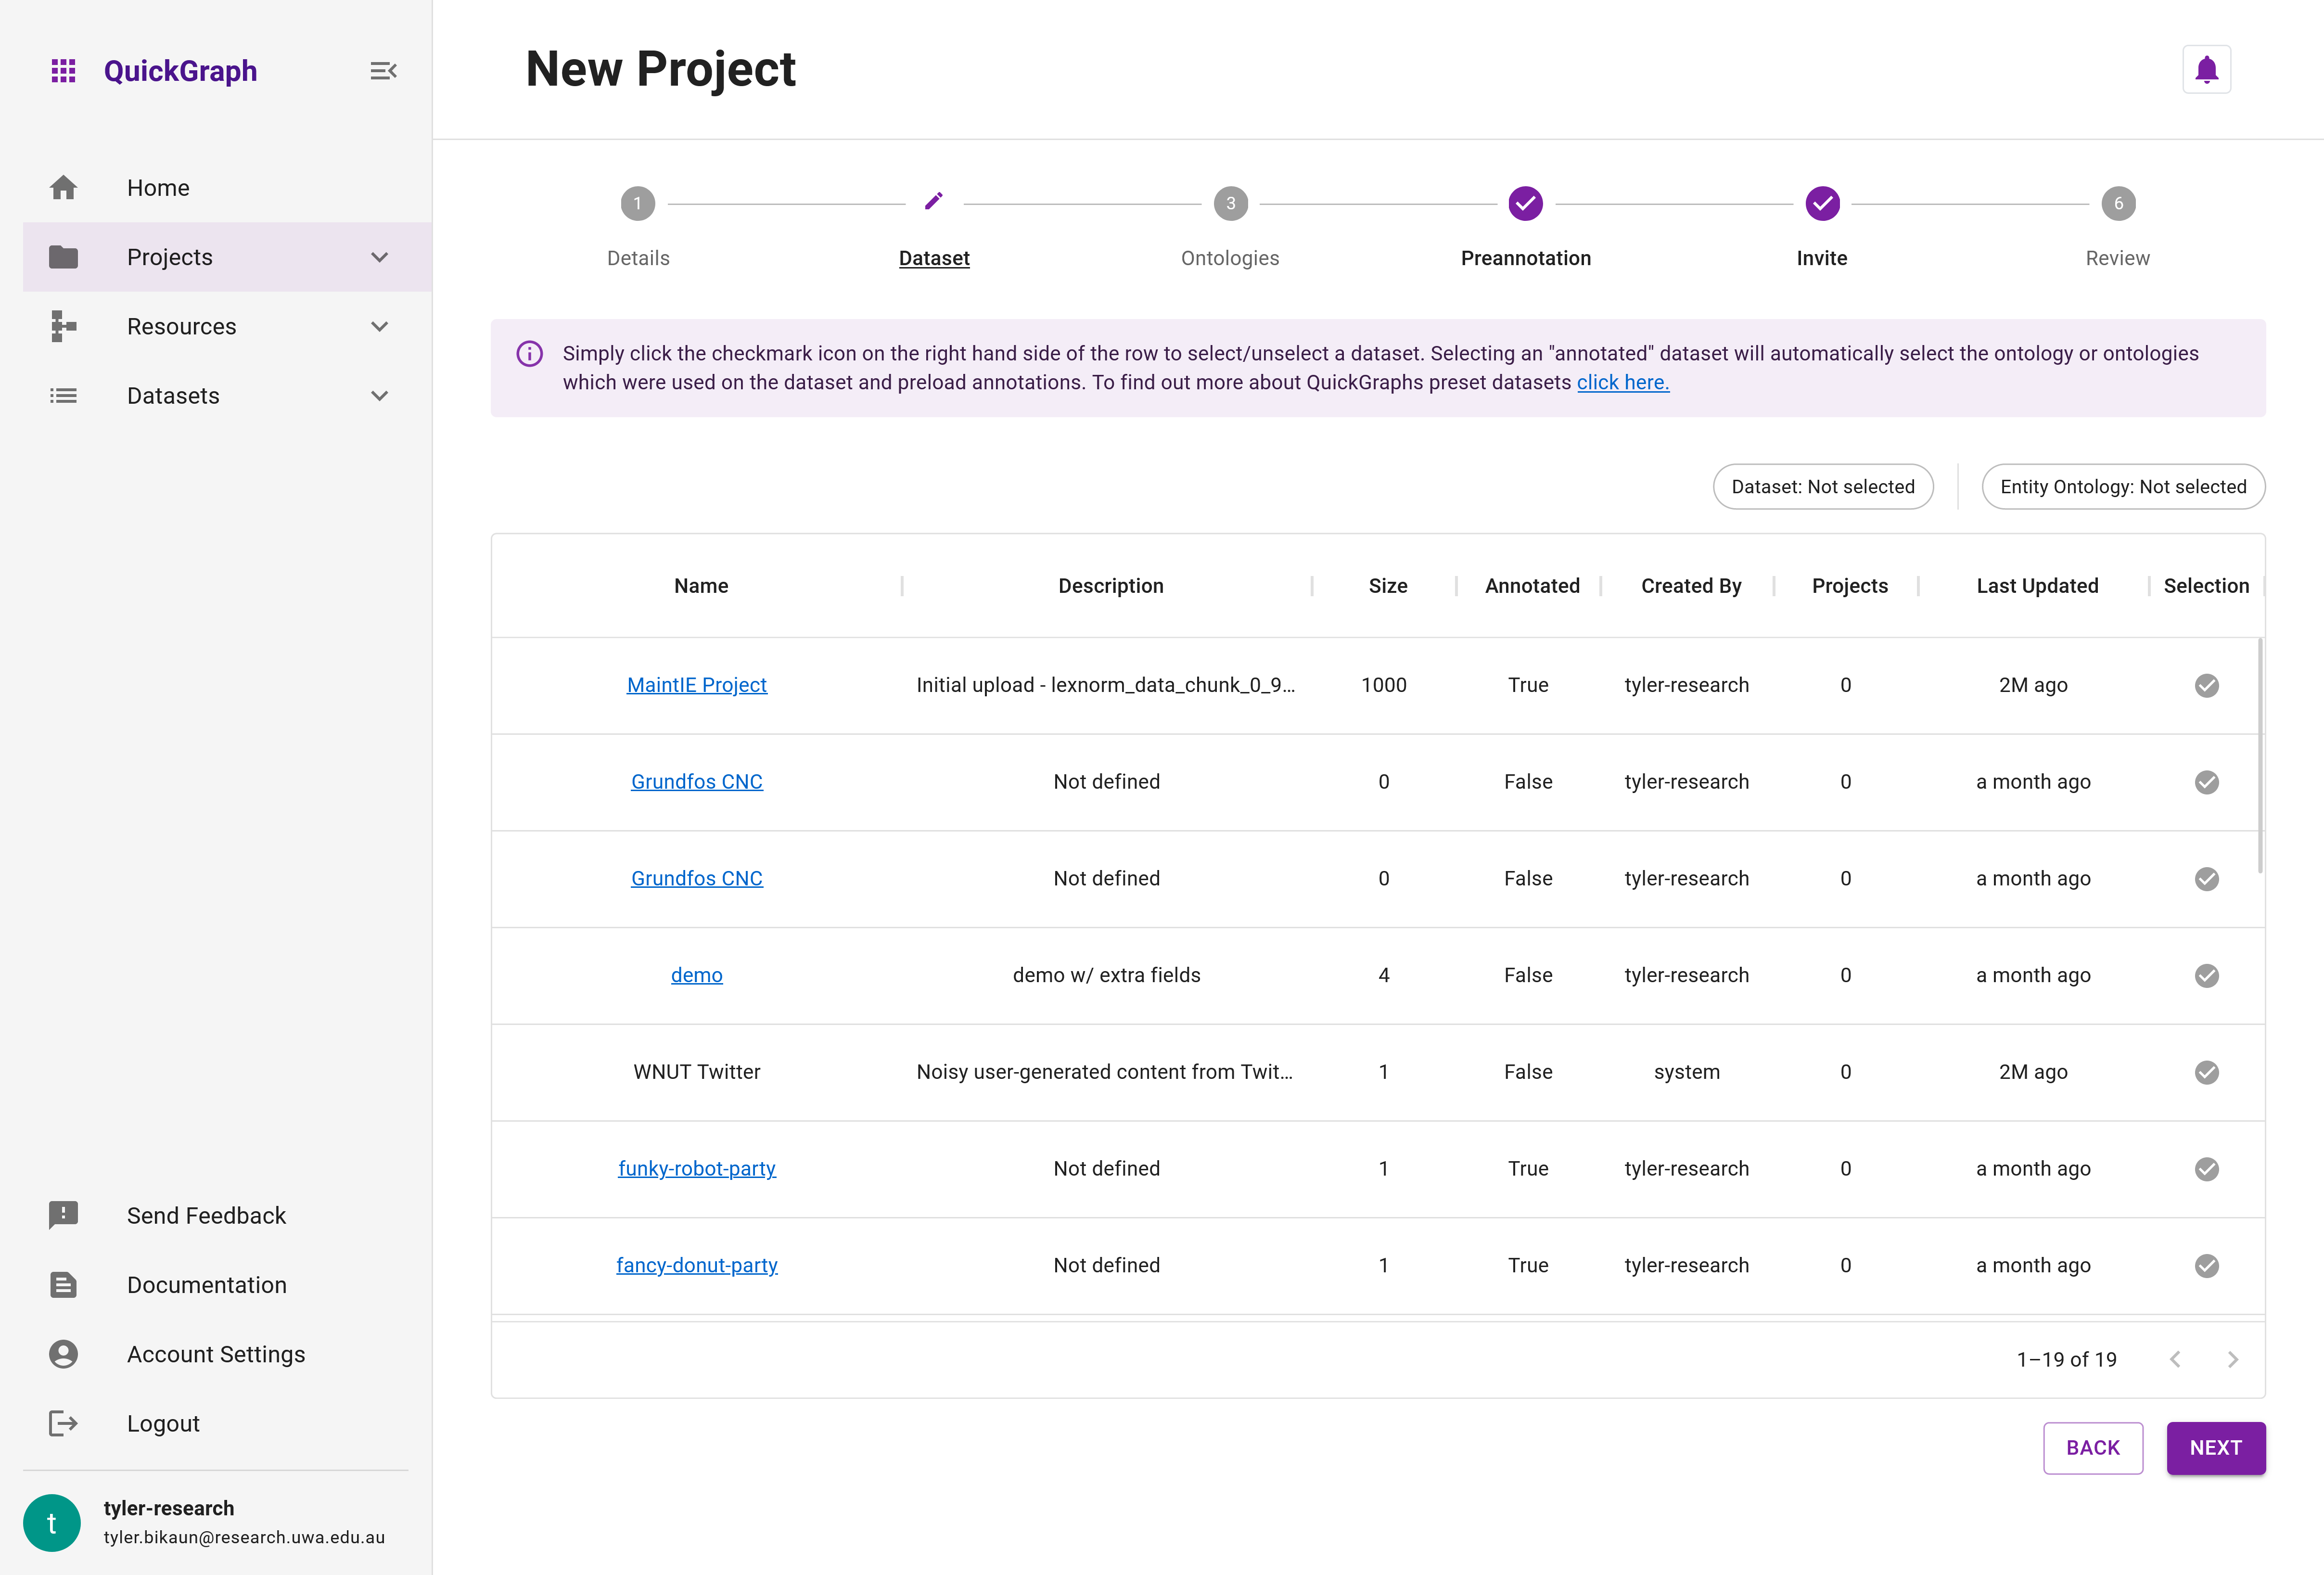Open the QuickGraph grid logo icon
Image resolution: width=2324 pixels, height=1575 pixels.
pyautogui.click(x=63, y=70)
